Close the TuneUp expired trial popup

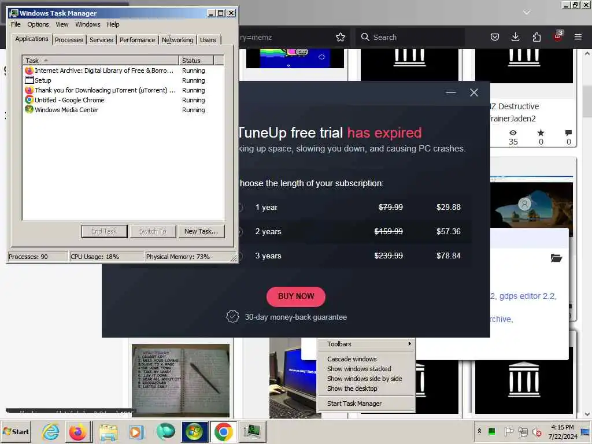pos(474,92)
